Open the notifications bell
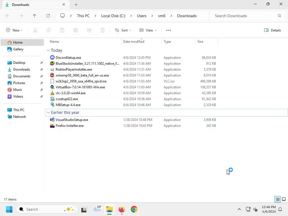The image size is (288, 216). click(280, 209)
